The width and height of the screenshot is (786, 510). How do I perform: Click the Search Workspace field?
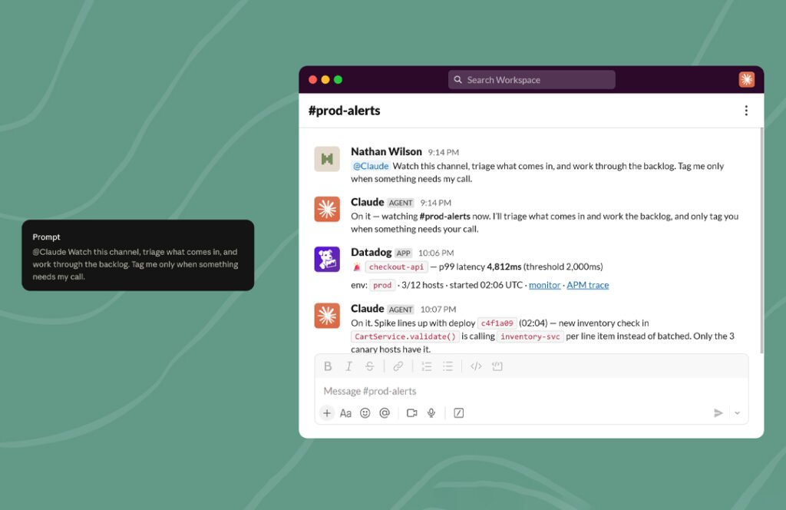[x=532, y=80]
